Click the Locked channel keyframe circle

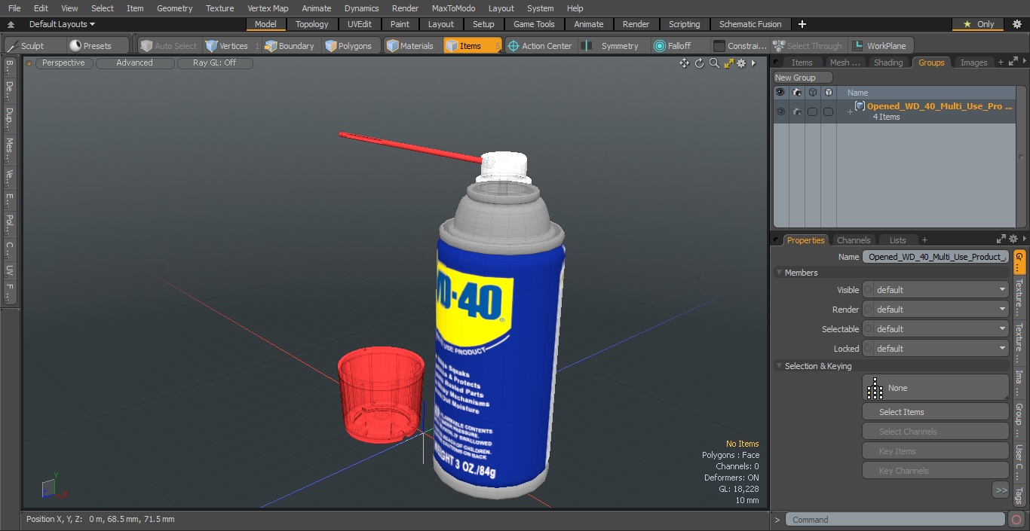tap(868, 349)
